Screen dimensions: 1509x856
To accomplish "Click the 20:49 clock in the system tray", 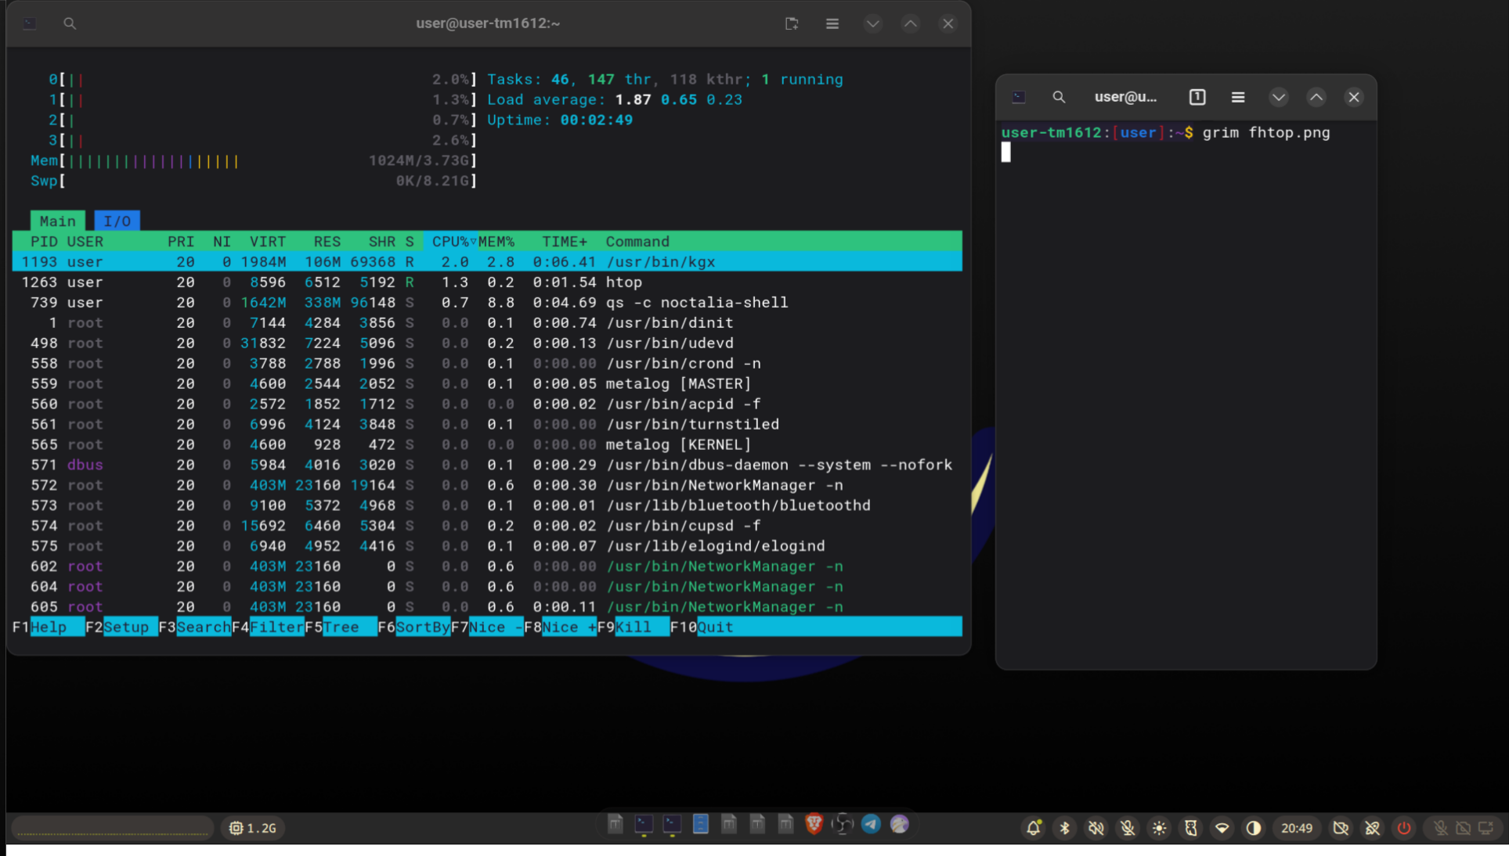I will click(1298, 828).
